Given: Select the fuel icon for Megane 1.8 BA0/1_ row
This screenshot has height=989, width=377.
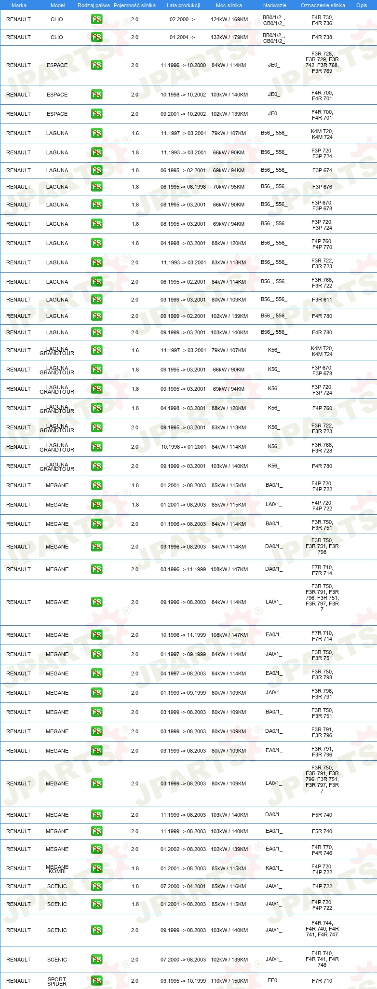Looking at the screenshot, I should click(x=96, y=485).
